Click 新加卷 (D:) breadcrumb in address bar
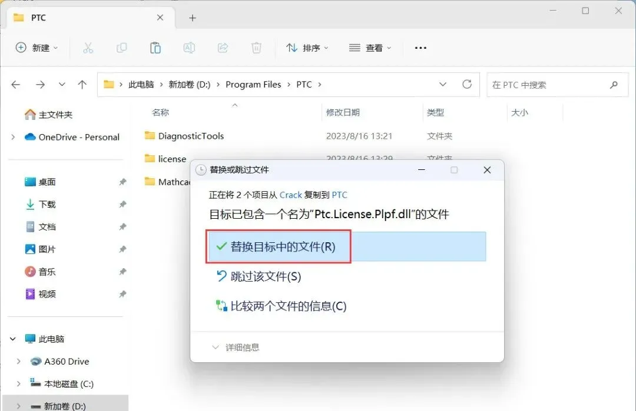This screenshot has width=636, height=411. 190,85
